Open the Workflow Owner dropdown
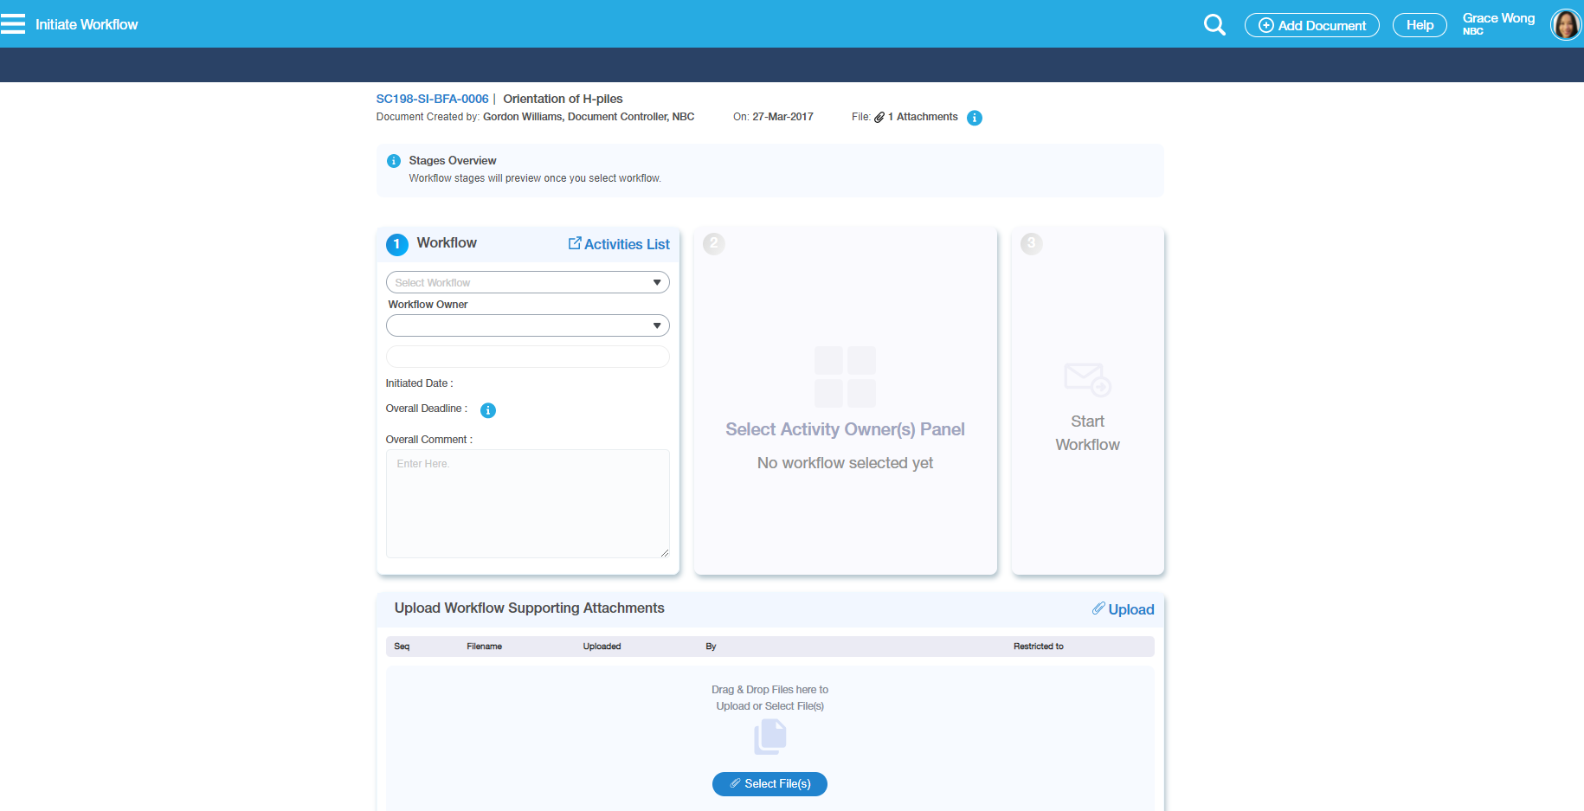 tap(527, 325)
